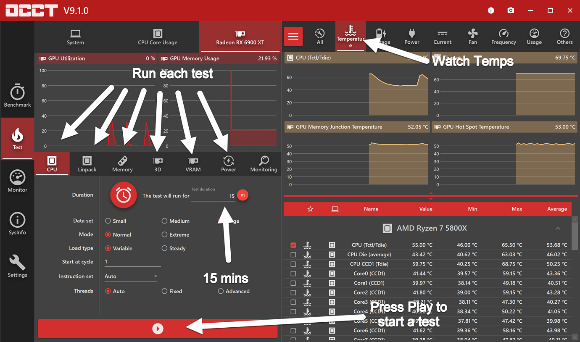Click the Test duration input field

[213, 196]
